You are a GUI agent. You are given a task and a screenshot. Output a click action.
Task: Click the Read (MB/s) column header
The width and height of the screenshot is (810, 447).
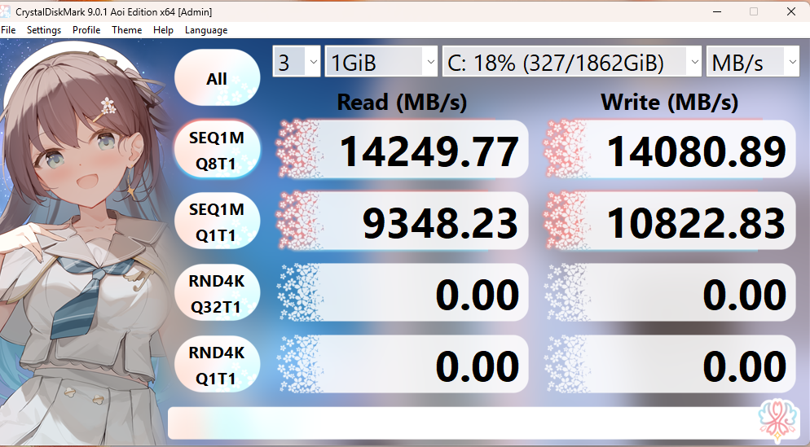[402, 103]
